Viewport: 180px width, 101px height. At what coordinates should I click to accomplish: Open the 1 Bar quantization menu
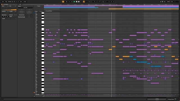pos(25,2)
